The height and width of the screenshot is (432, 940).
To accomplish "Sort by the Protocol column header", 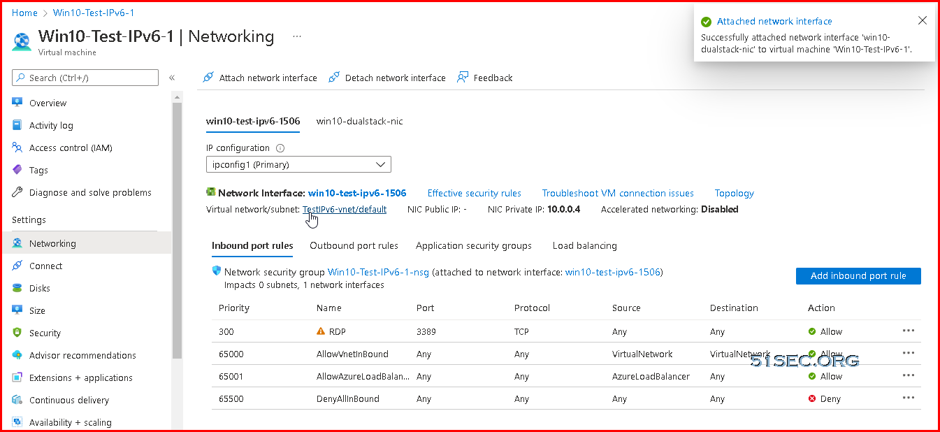I will (x=533, y=308).
